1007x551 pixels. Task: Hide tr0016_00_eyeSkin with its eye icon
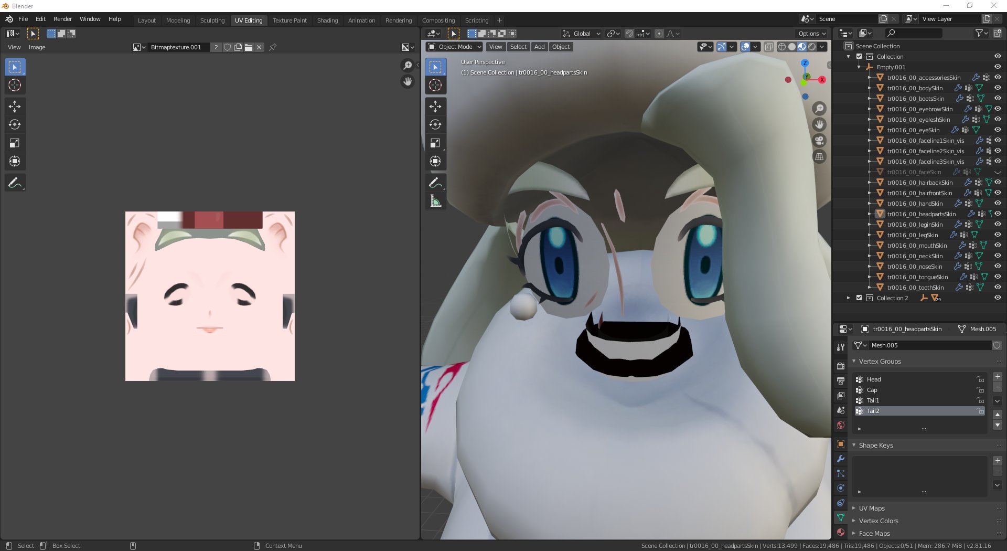(998, 130)
